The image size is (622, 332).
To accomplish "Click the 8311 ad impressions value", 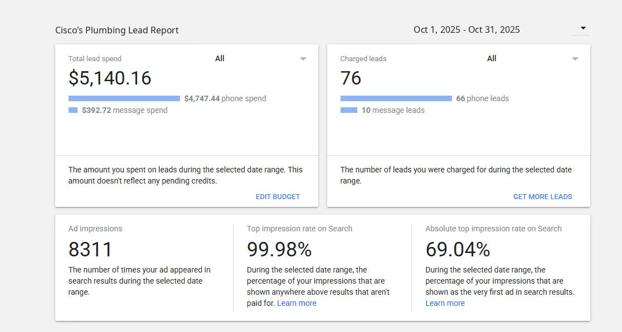I will coord(90,250).
